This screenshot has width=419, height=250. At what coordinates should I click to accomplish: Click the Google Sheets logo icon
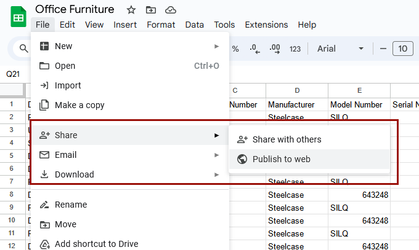coord(18,17)
